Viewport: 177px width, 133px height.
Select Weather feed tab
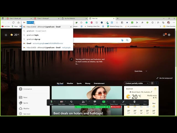70,83
